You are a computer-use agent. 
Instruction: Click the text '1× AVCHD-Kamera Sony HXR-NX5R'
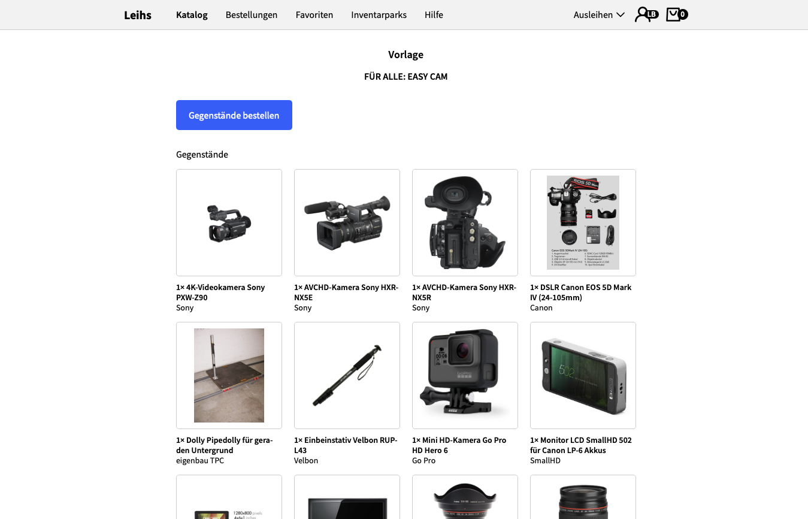click(x=464, y=292)
